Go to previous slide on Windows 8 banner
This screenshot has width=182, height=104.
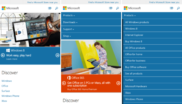click(x=3, y=55)
